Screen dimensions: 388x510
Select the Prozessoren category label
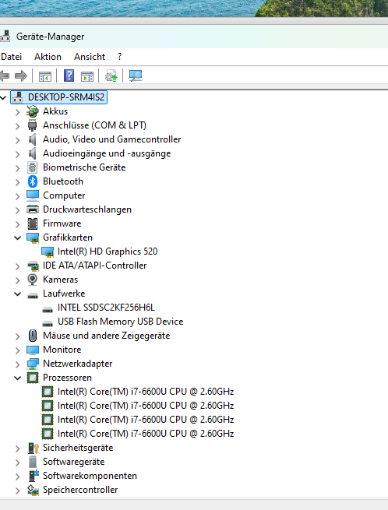[67, 378]
